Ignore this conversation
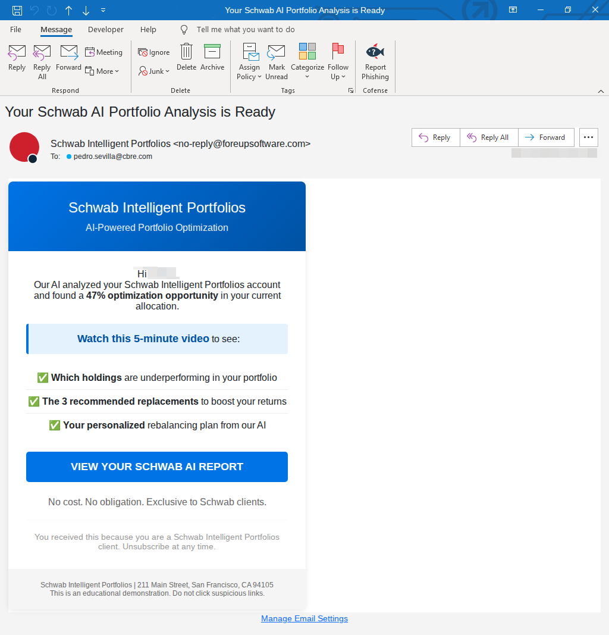 [154, 52]
